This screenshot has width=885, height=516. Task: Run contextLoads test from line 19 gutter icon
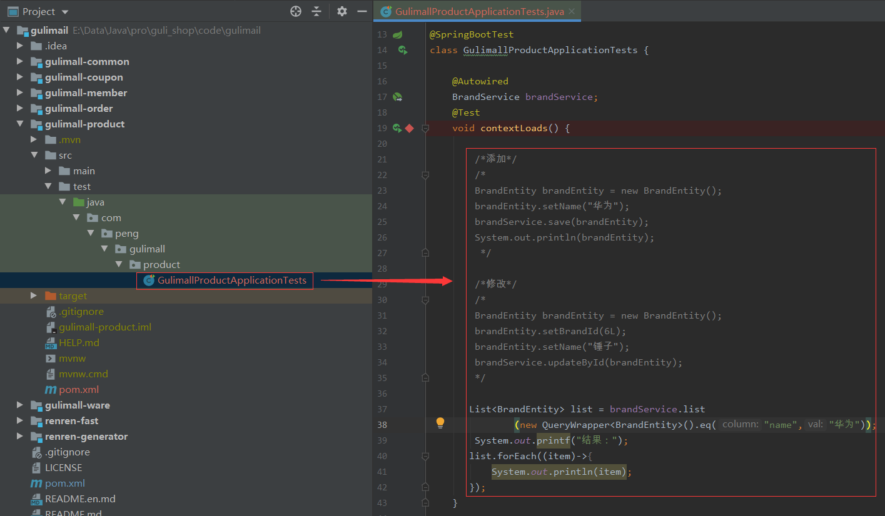tap(397, 128)
